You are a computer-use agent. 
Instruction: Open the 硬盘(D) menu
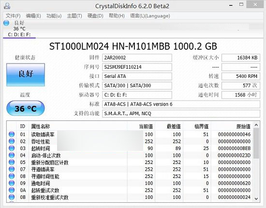pyautogui.click(x=95, y=16)
